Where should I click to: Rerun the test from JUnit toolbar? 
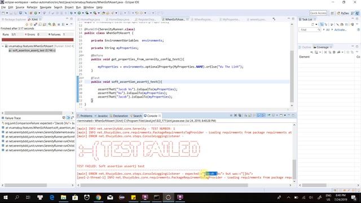[x=50, y=24]
